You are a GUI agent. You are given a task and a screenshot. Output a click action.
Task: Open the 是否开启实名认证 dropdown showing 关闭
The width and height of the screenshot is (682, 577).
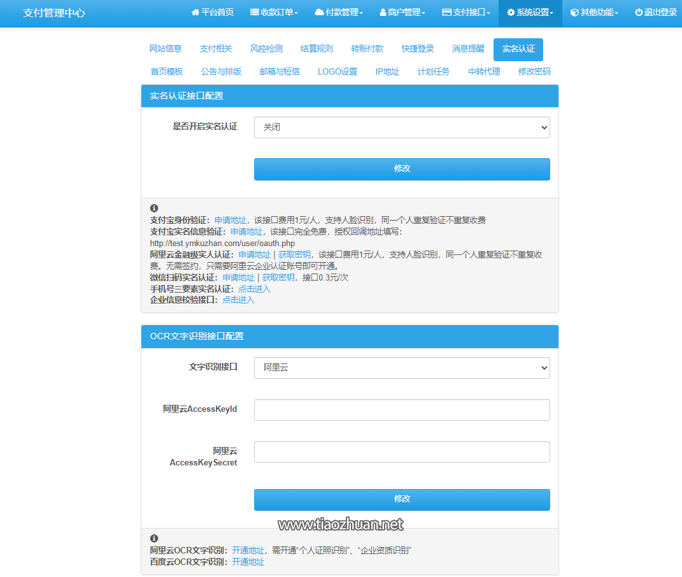click(402, 128)
